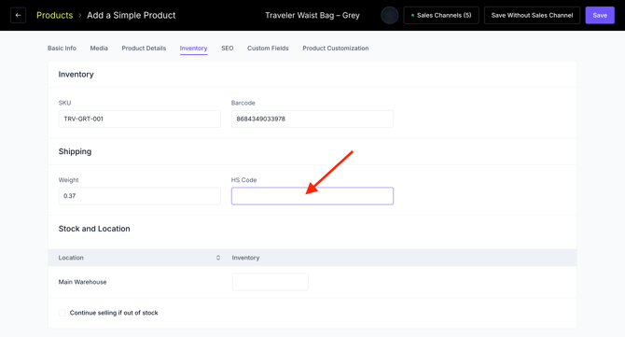Click Save Without Sales Channel button
The width and height of the screenshot is (625, 337).
tap(532, 15)
